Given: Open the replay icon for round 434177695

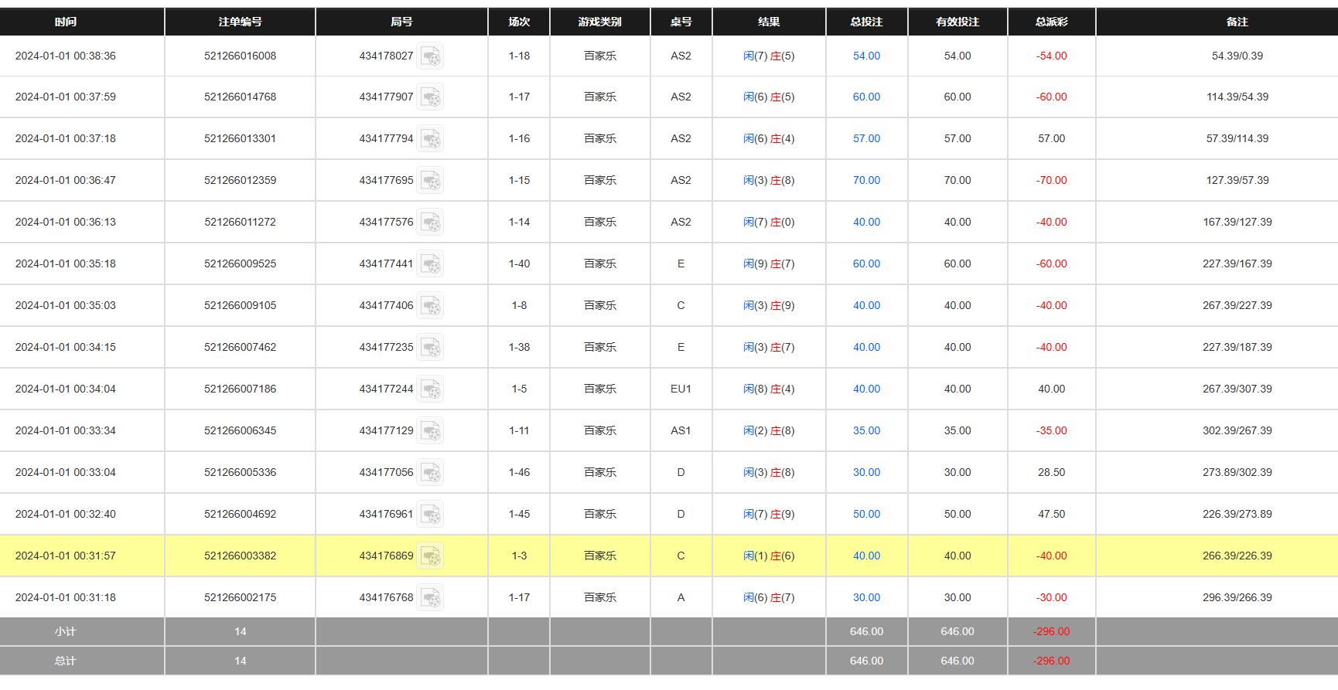Looking at the screenshot, I should 430,180.
